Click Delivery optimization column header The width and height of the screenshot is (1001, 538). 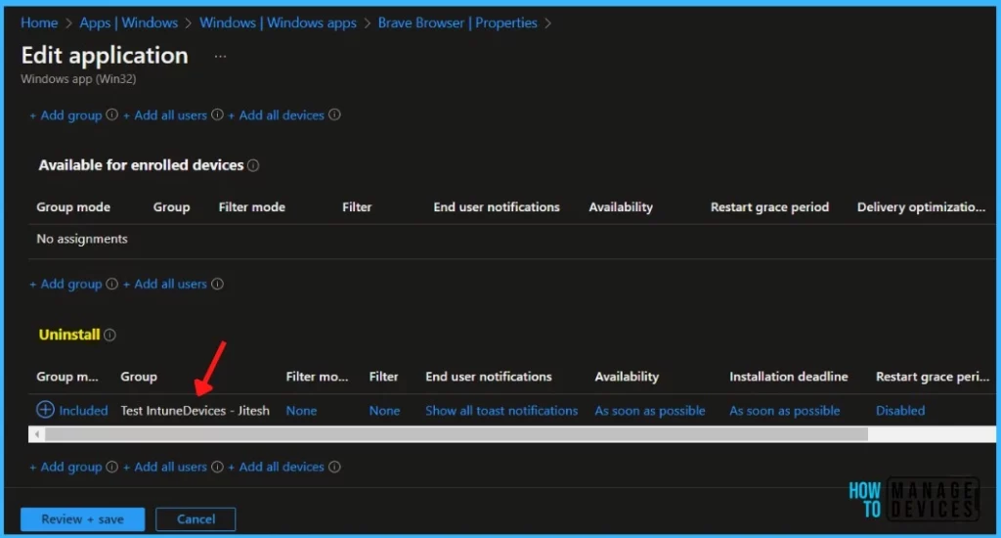[x=921, y=207]
